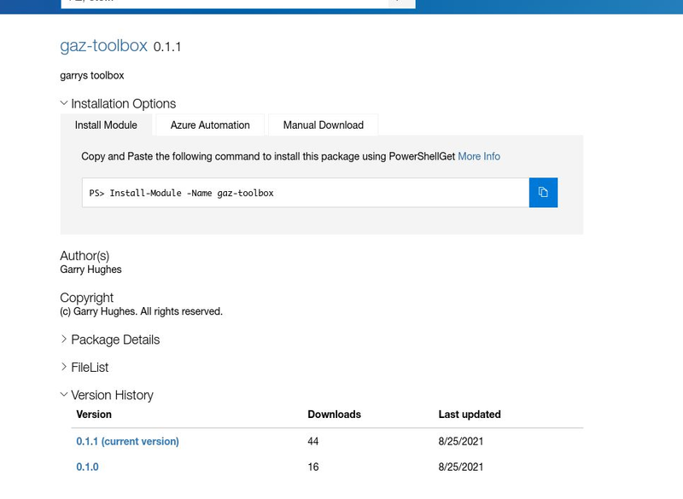Click the search box at top

click(x=225, y=3)
